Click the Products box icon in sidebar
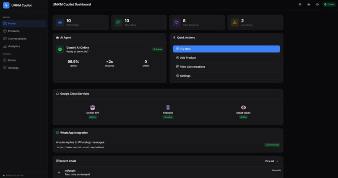Image resolution: width=338 pixels, height=178 pixels. (5, 31)
